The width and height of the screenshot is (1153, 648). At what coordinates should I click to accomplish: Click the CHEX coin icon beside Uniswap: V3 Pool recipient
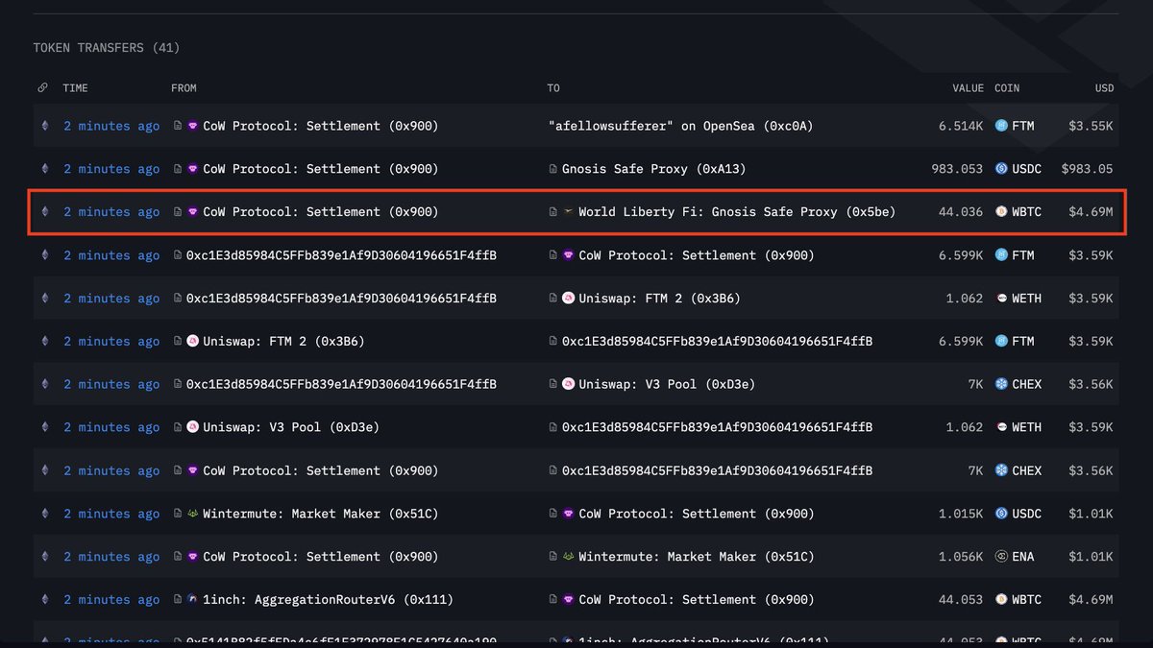[x=1001, y=384]
